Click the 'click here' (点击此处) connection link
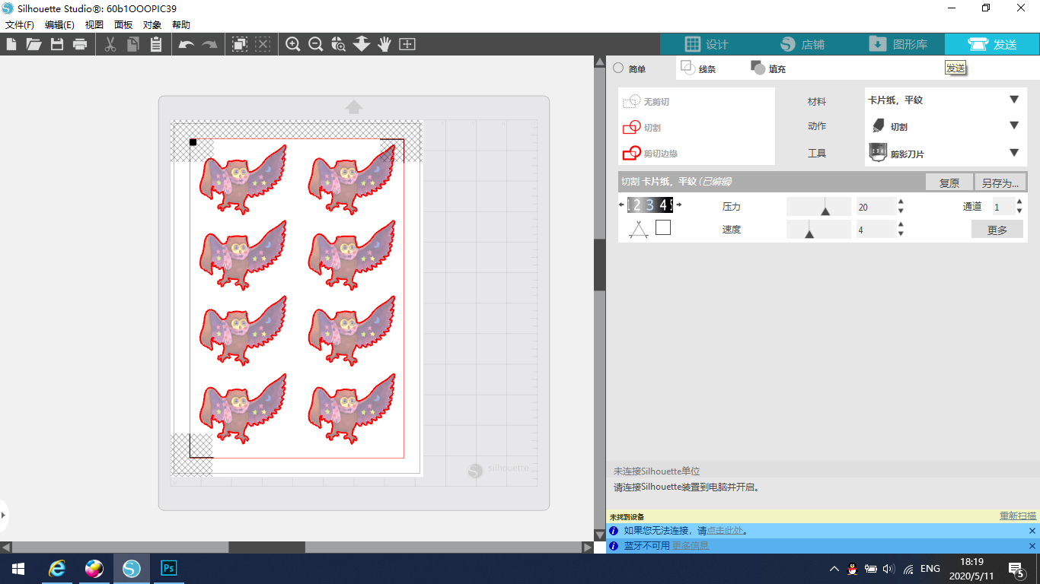The image size is (1040, 584). [725, 531]
